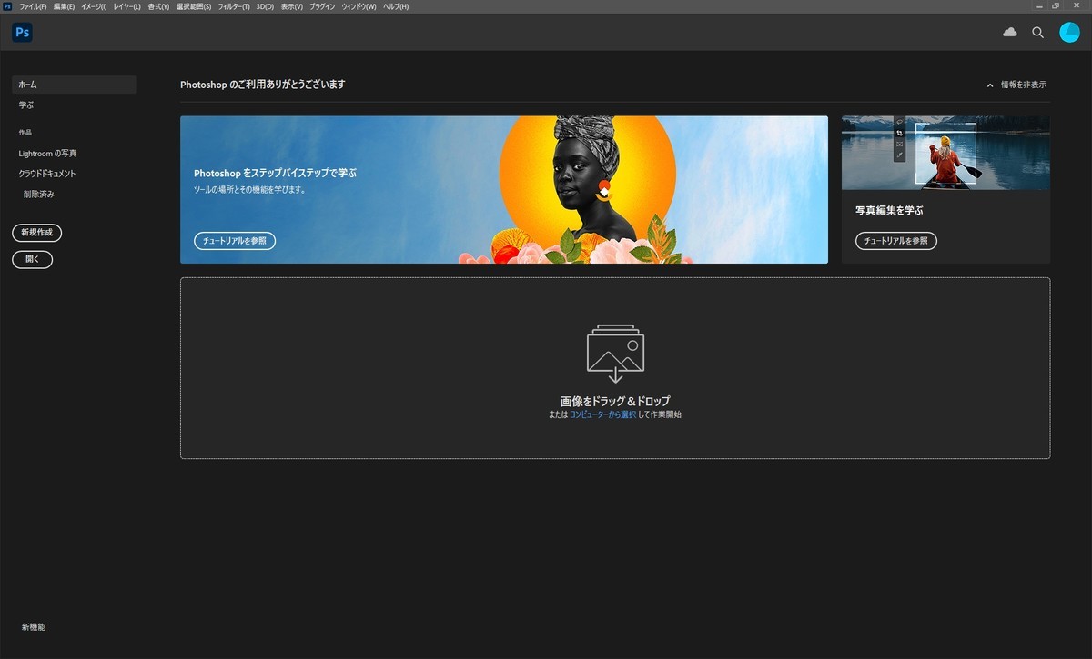The image size is (1092, 659).
Task: Open the ヘルプ(H) menu
Action: [396, 6]
